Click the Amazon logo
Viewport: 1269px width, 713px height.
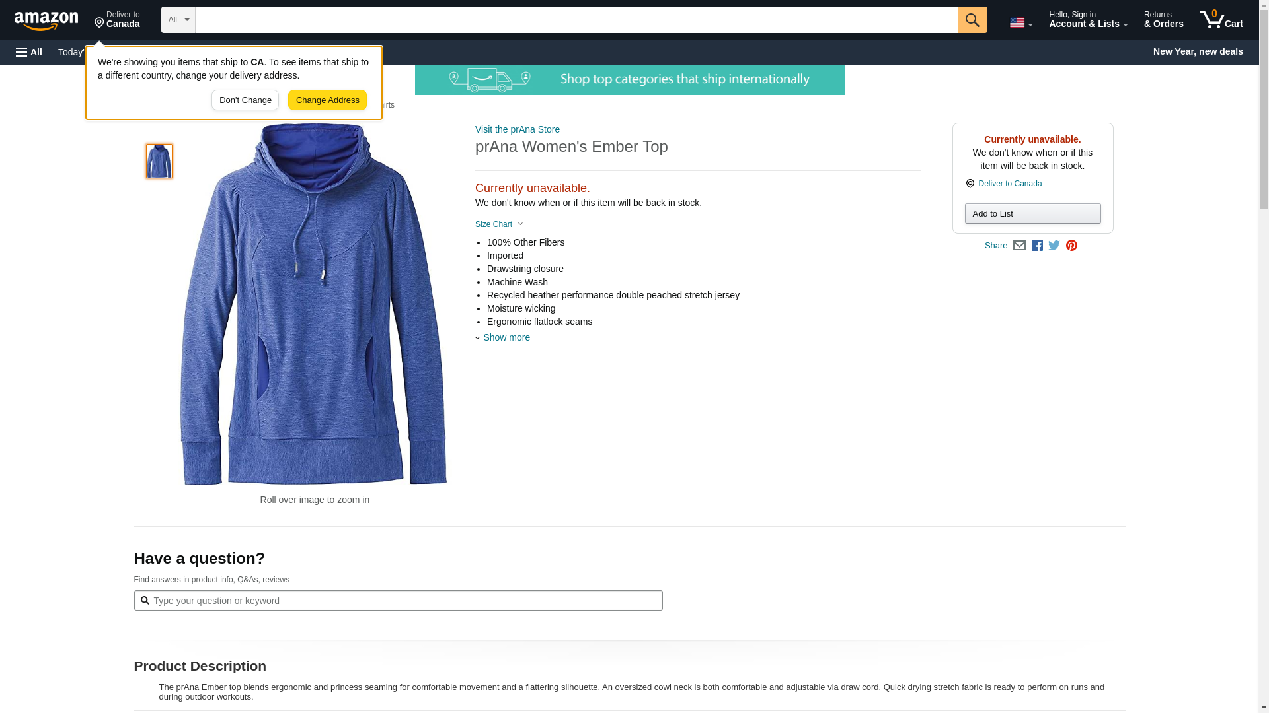(x=46, y=20)
